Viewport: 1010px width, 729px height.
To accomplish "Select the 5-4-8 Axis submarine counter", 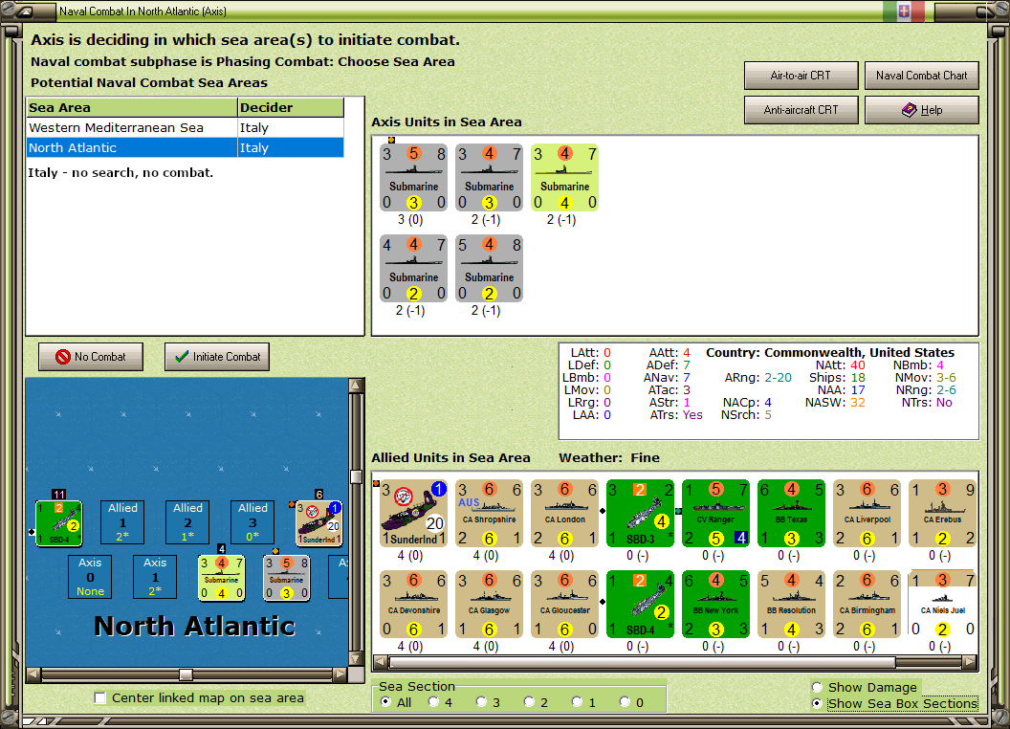I will click(x=489, y=268).
